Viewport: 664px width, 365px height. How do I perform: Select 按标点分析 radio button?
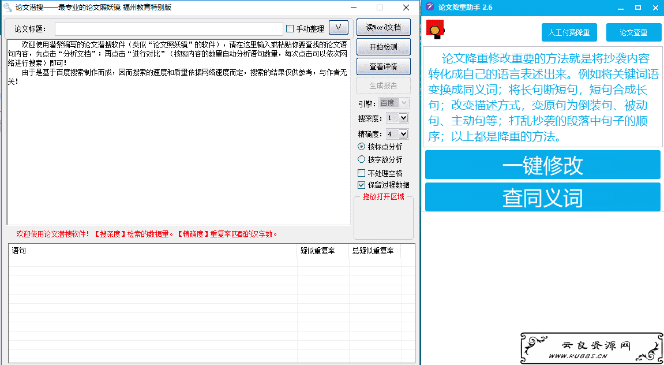pos(361,147)
